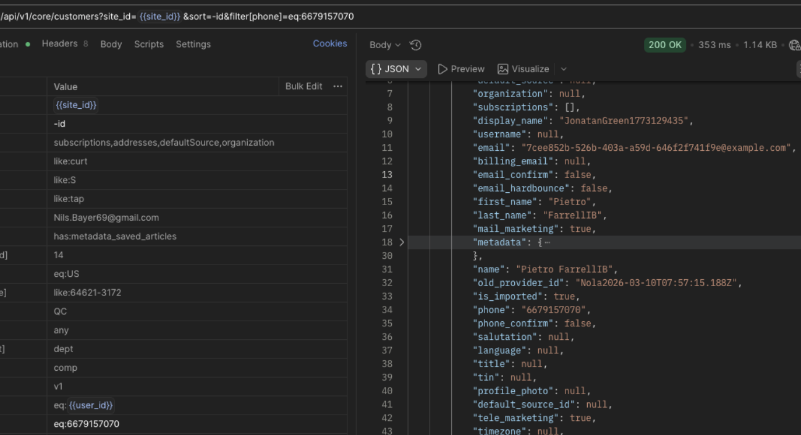Click the value cell containing Nils.Bayer69@gmail.com

point(106,217)
